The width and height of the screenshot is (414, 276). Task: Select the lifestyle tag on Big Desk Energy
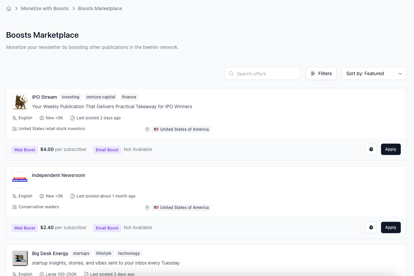point(103,253)
